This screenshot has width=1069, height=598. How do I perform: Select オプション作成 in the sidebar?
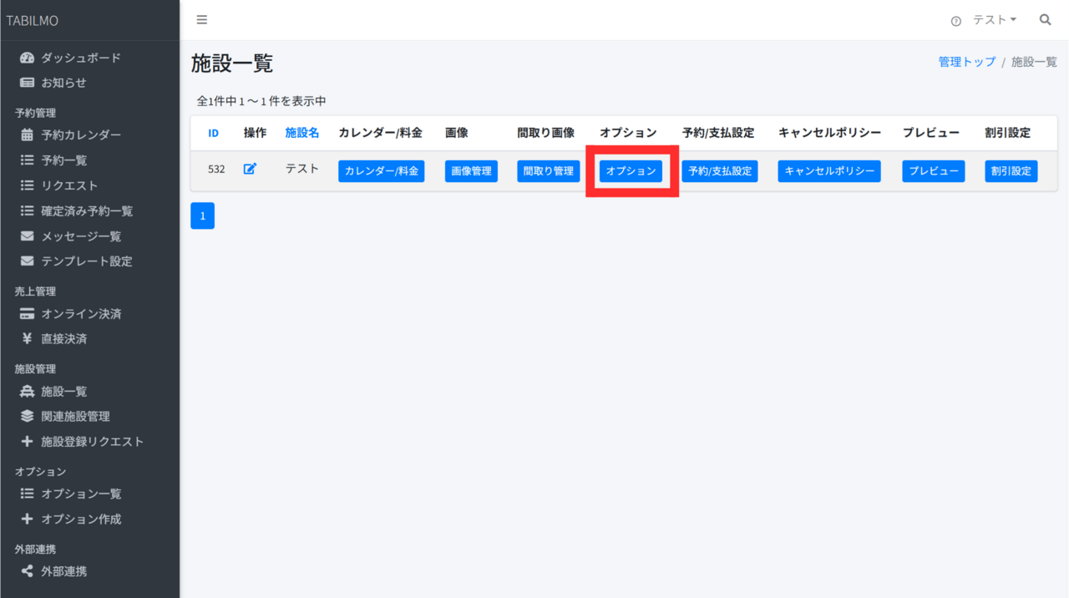point(81,519)
